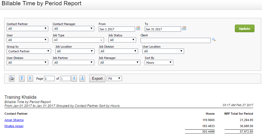Open the User Division dropdown
The width and height of the screenshot is (262, 134).
[27, 63]
